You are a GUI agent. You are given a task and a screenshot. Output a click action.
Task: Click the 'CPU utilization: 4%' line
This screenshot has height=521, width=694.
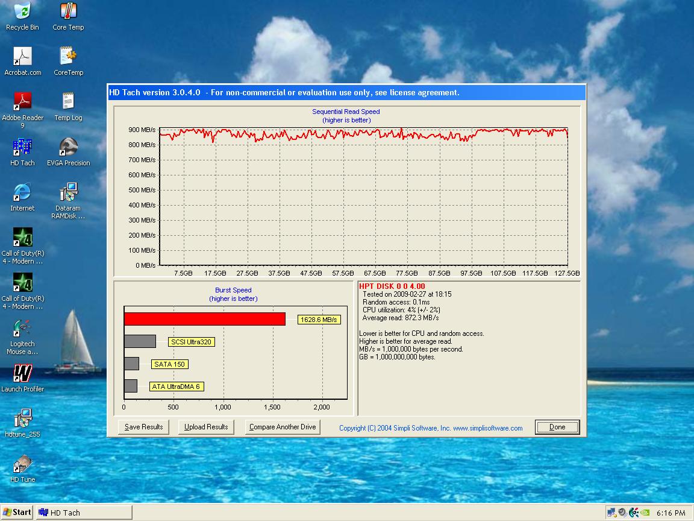[x=401, y=310]
